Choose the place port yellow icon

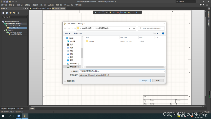tap(129, 12)
